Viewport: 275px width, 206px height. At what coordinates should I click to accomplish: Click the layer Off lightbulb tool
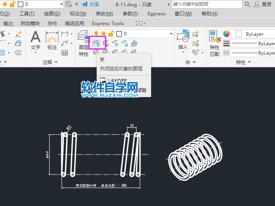tap(96, 43)
